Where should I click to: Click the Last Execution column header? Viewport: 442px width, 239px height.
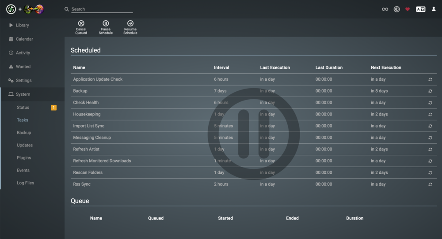(x=275, y=67)
